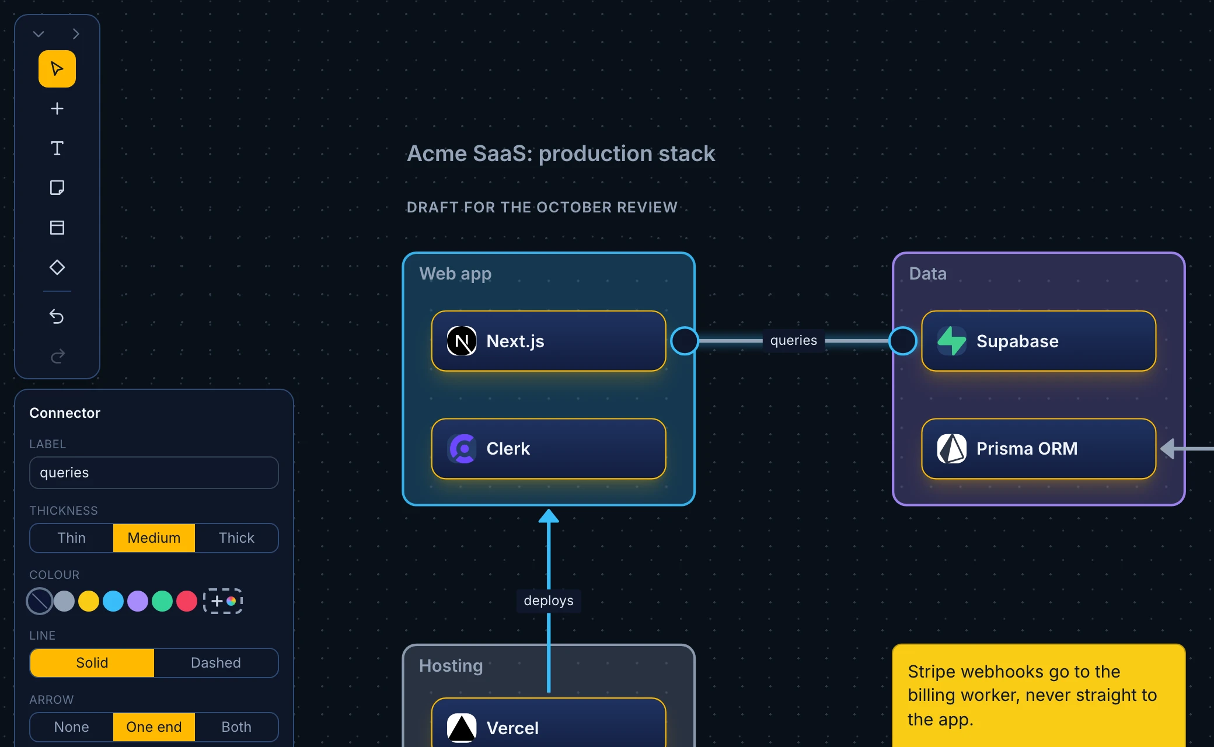
Task: Undo the last action
Action: coord(57,316)
